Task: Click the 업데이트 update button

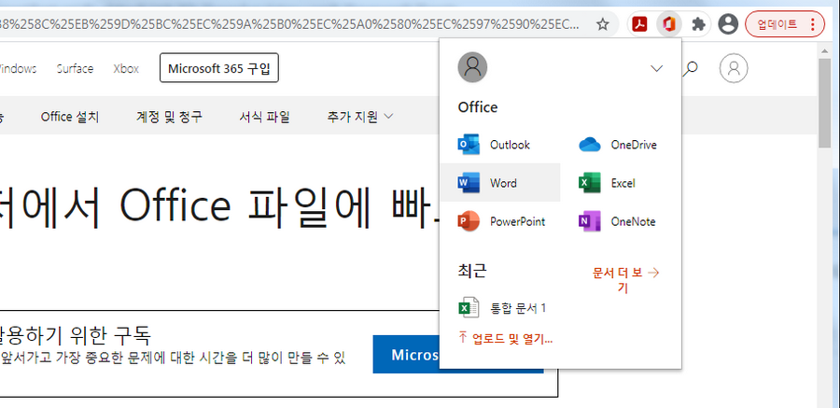Action: pyautogui.click(x=784, y=24)
